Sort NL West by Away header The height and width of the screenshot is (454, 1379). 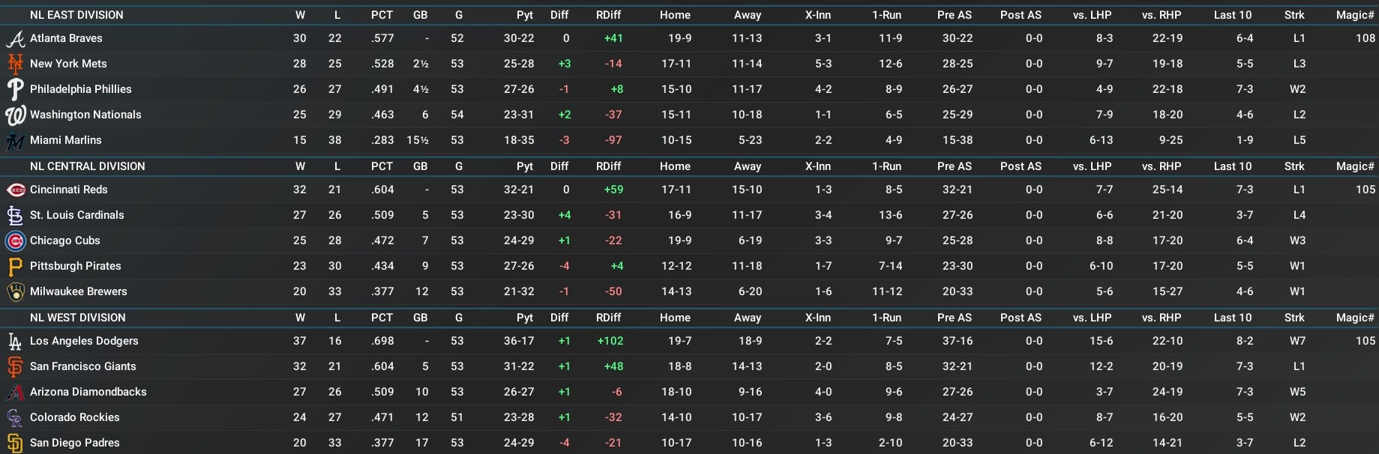(747, 318)
